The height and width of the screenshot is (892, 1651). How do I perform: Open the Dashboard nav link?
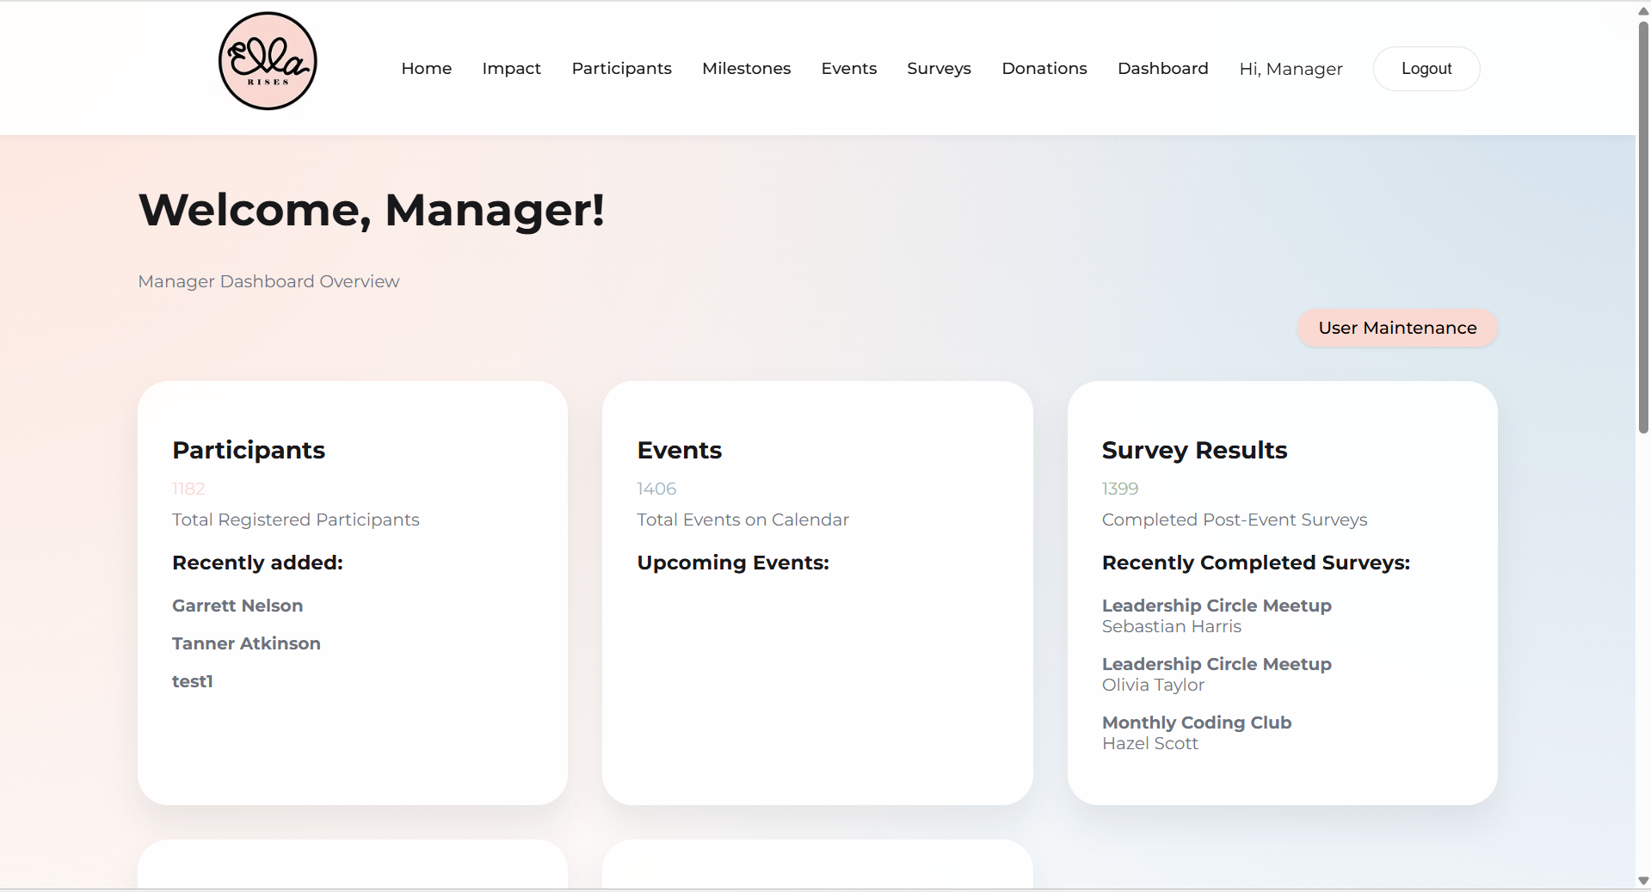(x=1162, y=68)
